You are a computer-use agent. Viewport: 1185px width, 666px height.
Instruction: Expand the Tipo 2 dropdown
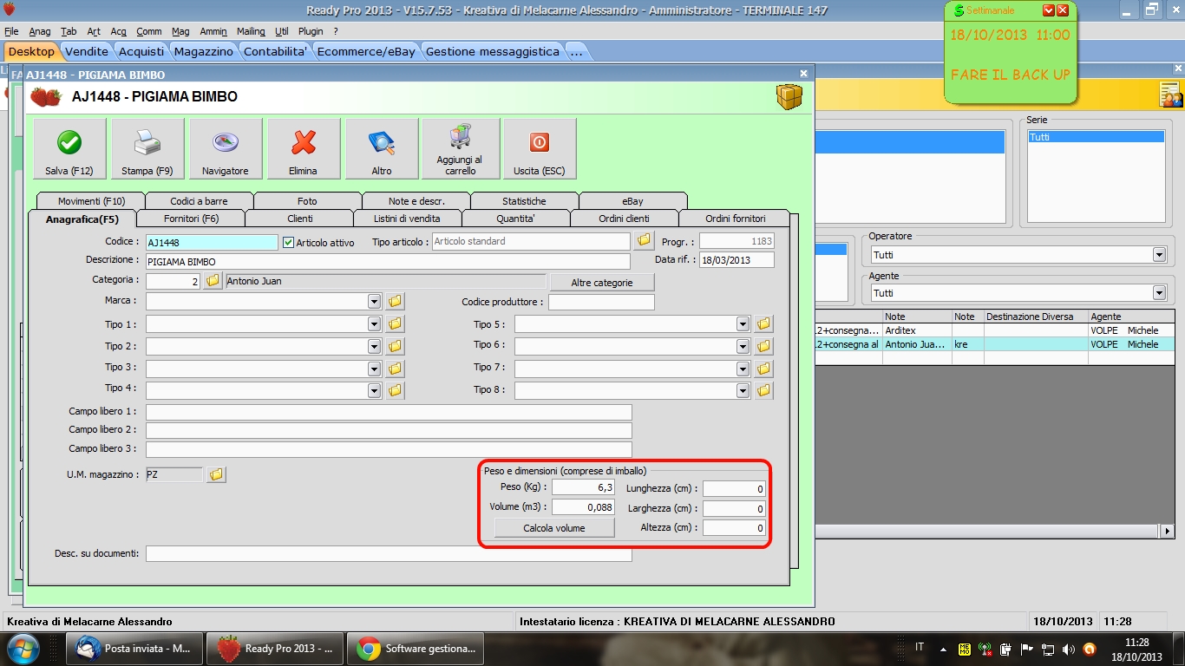tap(375, 347)
